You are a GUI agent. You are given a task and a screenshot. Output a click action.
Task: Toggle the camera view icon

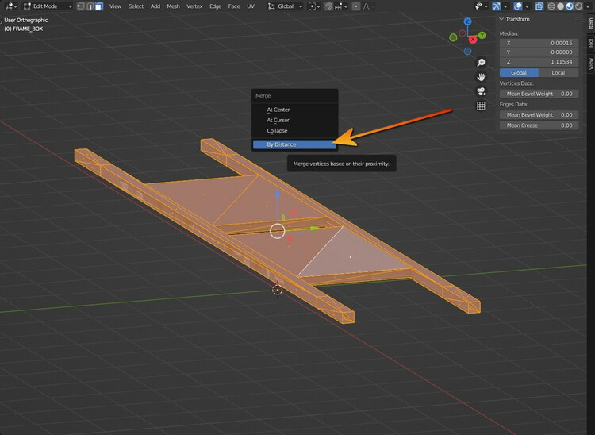[x=481, y=91]
